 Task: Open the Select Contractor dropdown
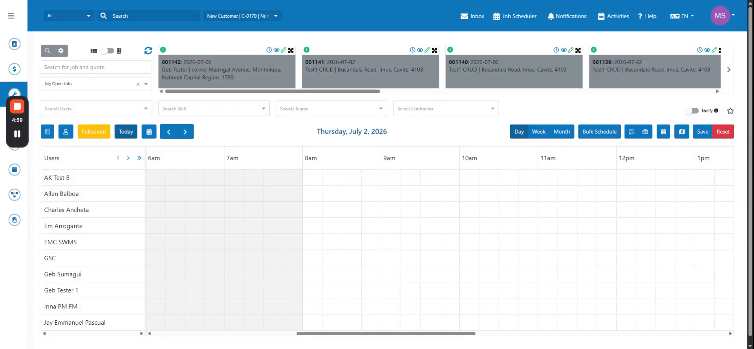(x=446, y=108)
